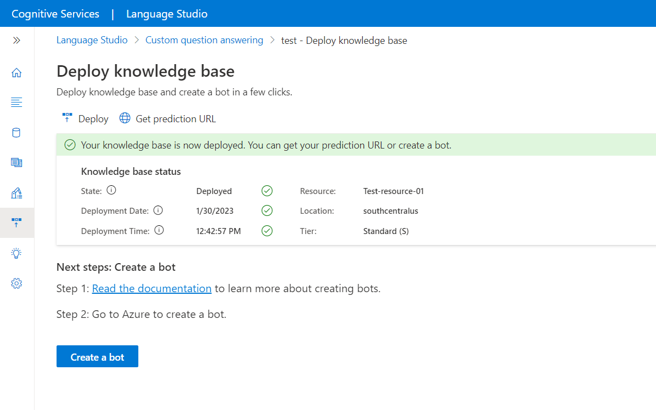Screen dimensions: 656x410
Task: Select the test - Deploy knowledge base breadcrumb
Action: tap(344, 40)
